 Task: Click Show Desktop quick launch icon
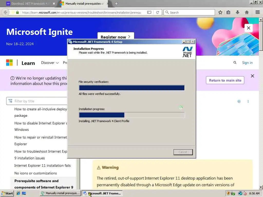pos(24,193)
